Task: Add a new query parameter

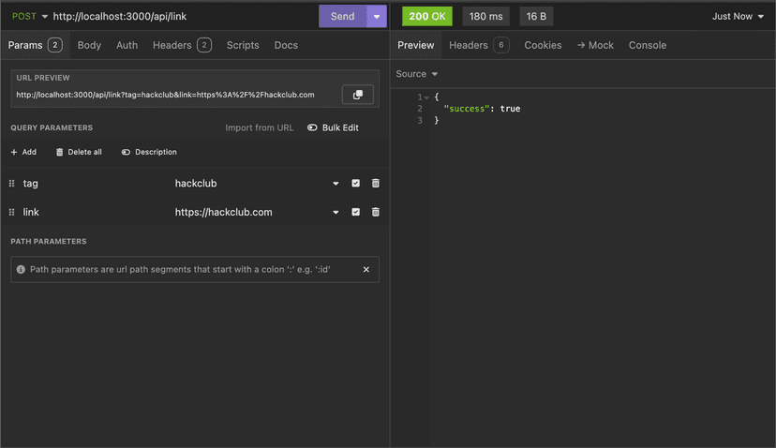Action: pos(23,152)
